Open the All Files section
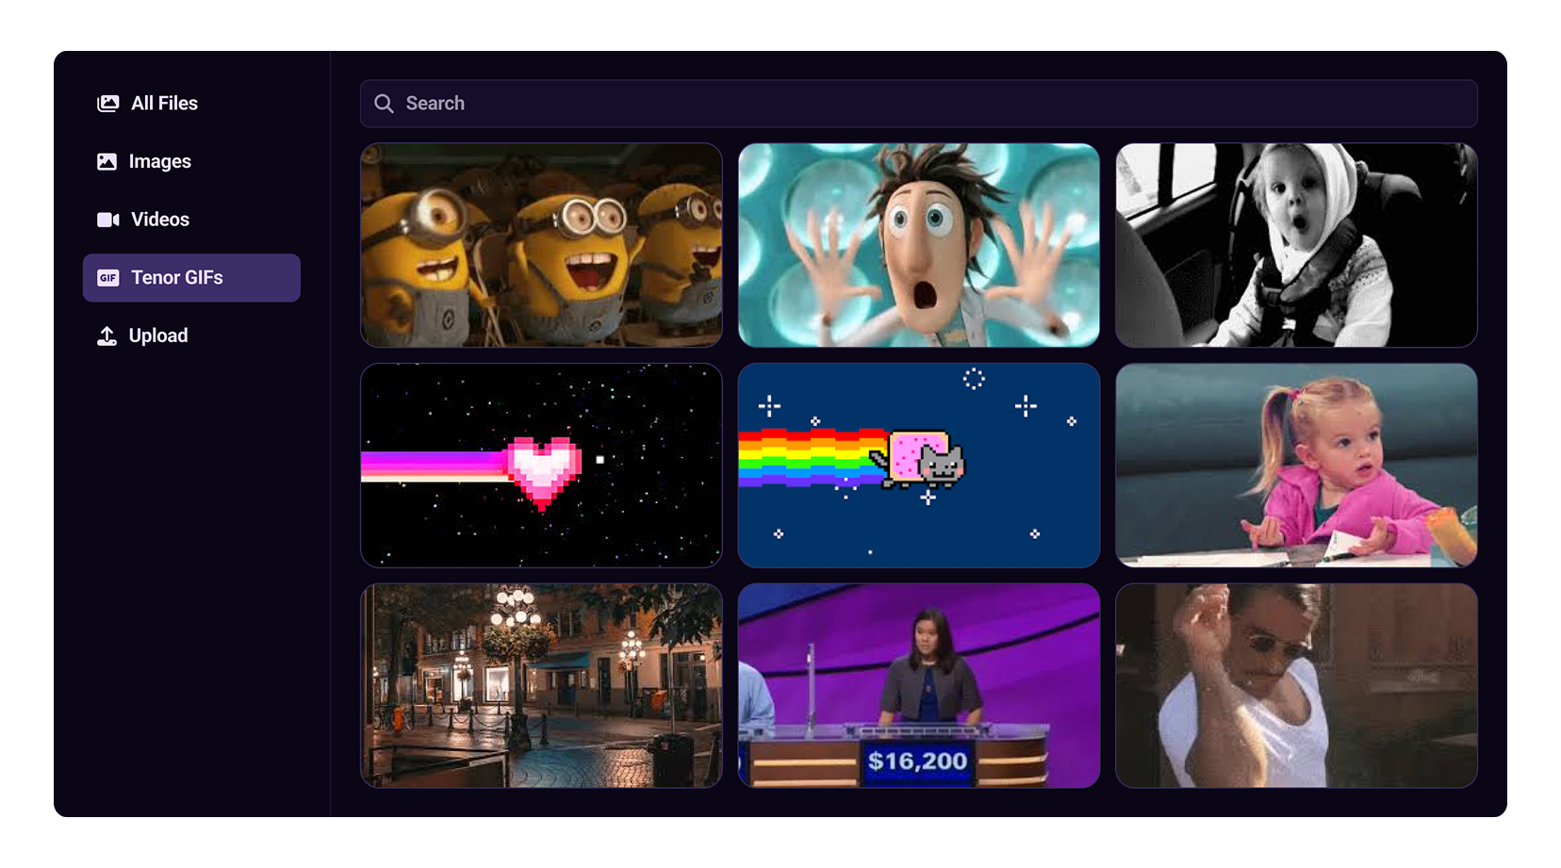 (164, 104)
